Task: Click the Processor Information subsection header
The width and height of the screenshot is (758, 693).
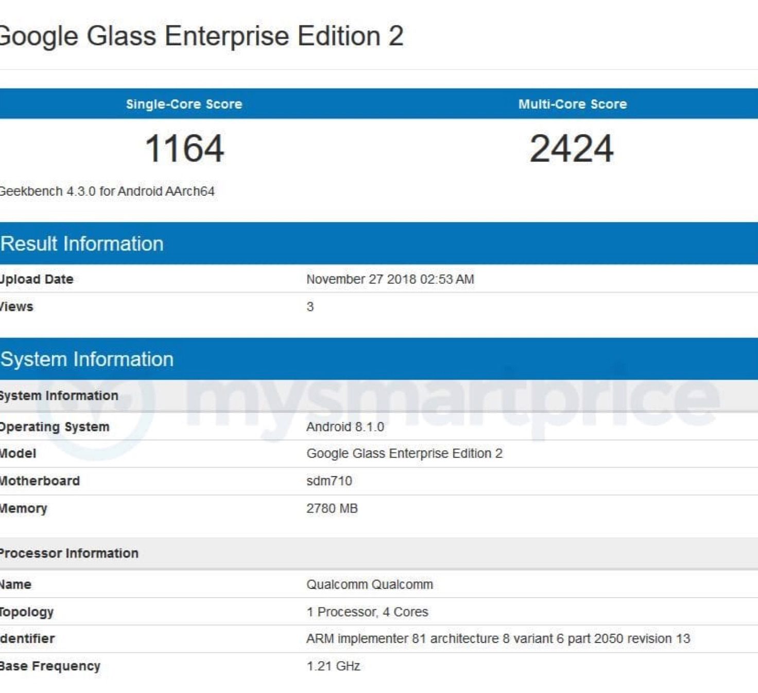Action: click(69, 553)
